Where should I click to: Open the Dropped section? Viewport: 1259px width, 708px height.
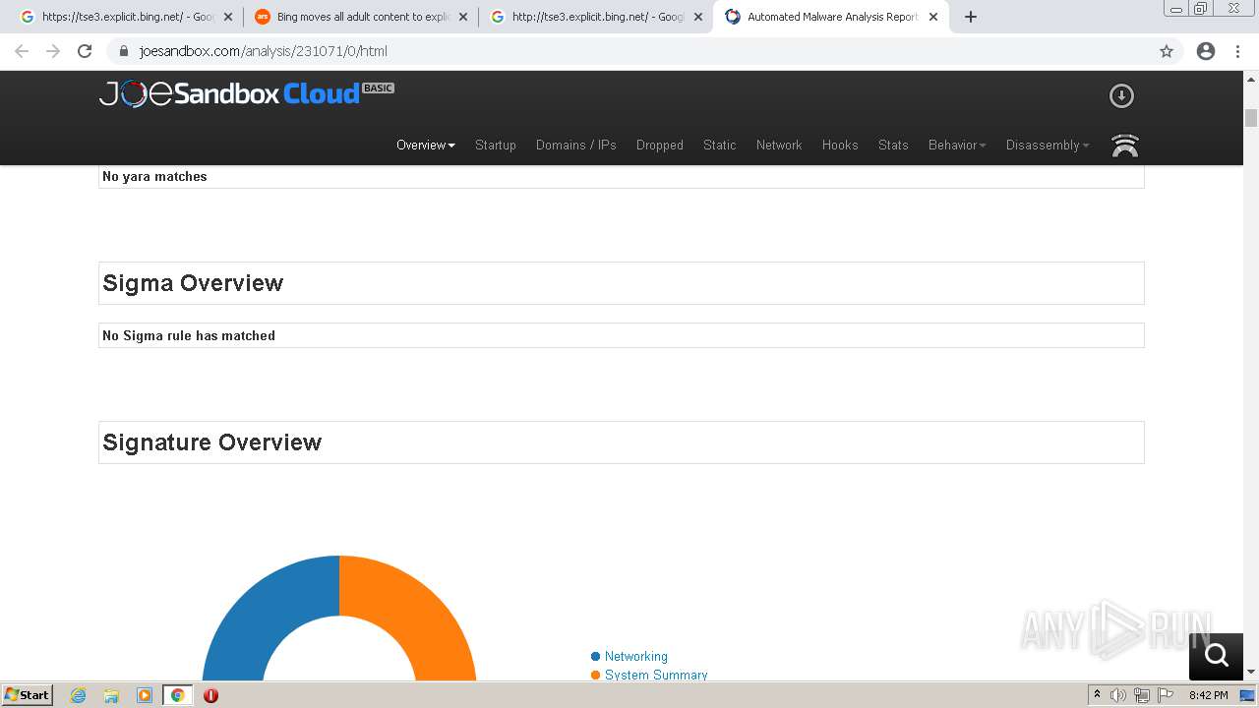pos(660,145)
